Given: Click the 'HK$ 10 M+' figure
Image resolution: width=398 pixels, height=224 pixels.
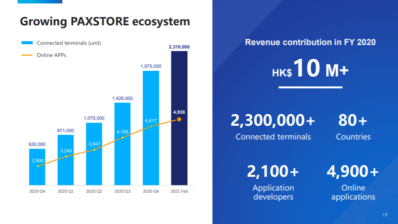Looking at the screenshot, I should [310, 68].
